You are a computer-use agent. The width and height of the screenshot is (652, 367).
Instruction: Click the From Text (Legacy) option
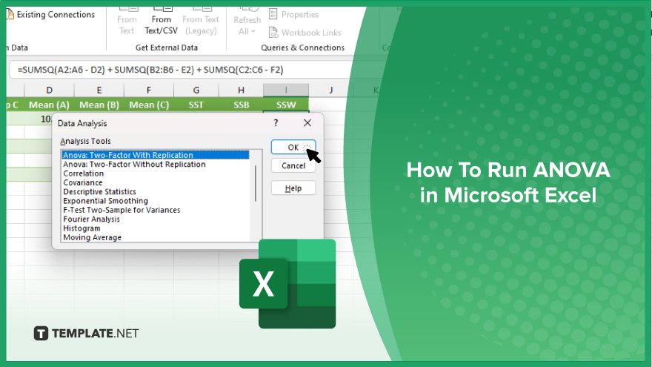[x=201, y=21]
